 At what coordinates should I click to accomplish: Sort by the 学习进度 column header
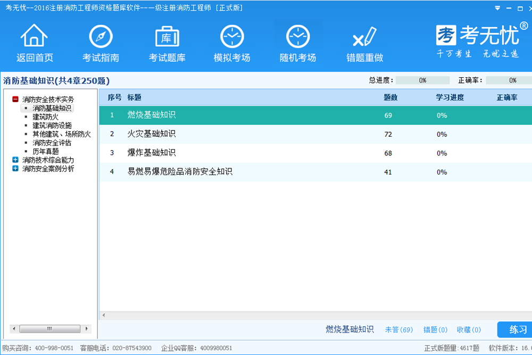pos(450,97)
